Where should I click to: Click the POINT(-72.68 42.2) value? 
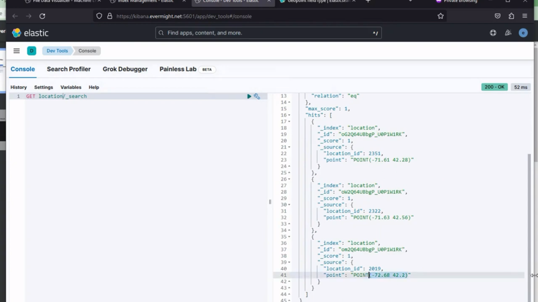point(380,275)
